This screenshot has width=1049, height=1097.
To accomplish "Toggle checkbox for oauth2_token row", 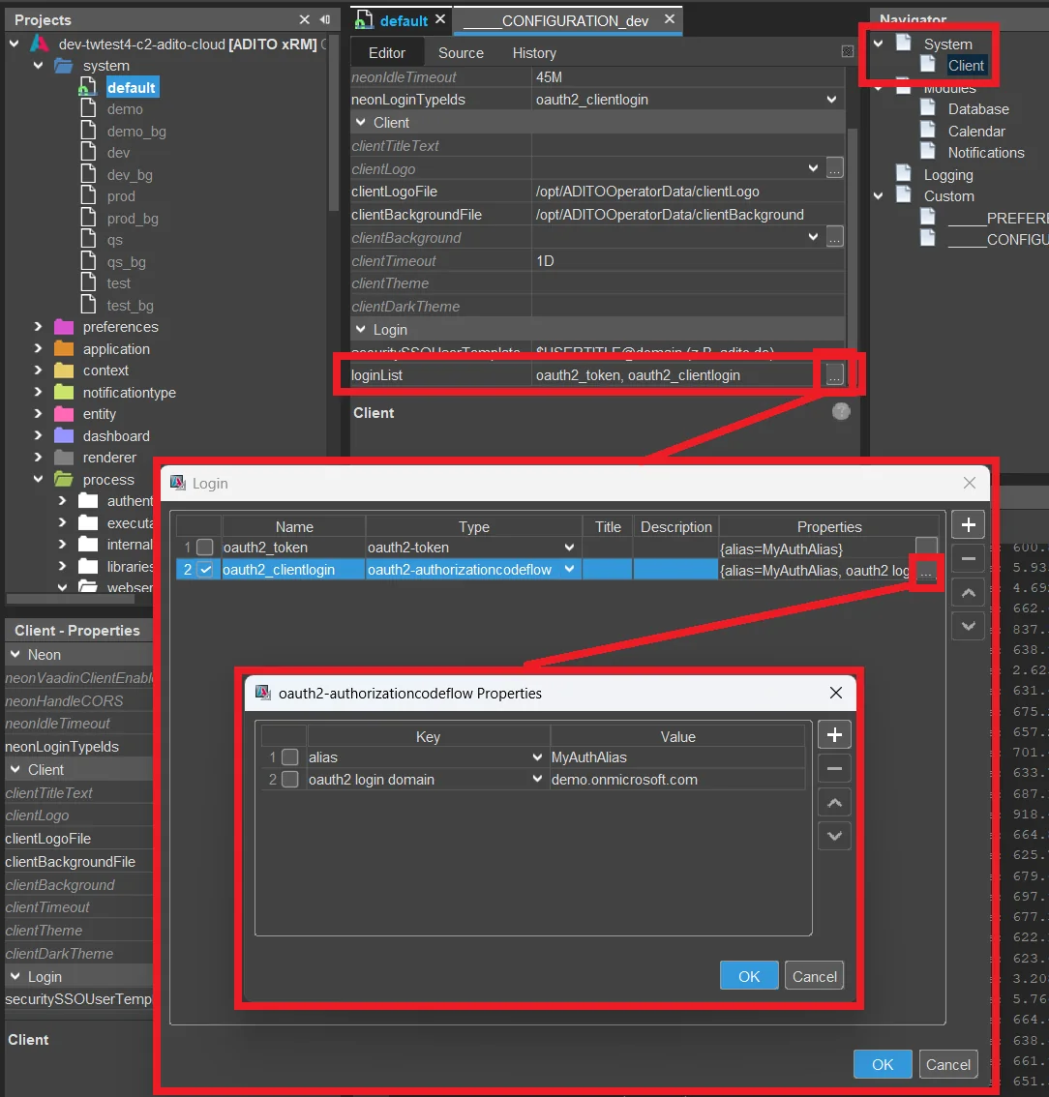I will [x=205, y=548].
